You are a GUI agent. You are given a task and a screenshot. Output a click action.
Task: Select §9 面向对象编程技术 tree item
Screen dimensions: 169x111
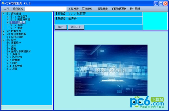pyautogui.click(x=19, y=51)
